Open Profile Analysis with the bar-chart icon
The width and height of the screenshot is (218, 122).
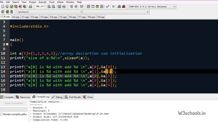119,6
